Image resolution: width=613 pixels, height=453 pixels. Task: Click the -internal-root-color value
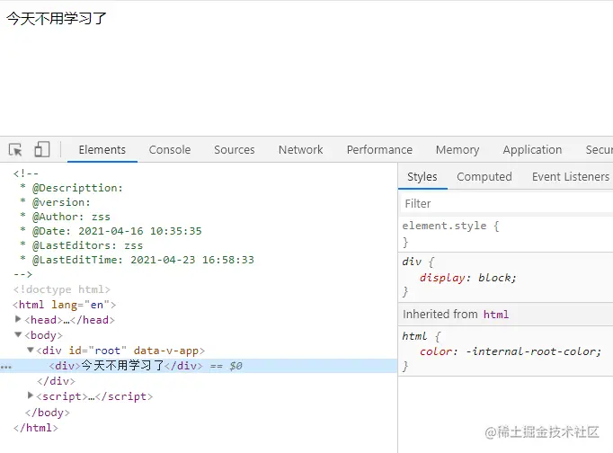click(531, 351)
